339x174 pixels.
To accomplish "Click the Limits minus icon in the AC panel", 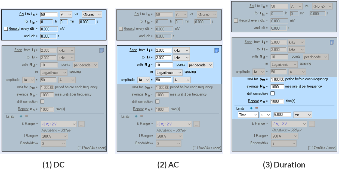I will [x=141, y=116].
